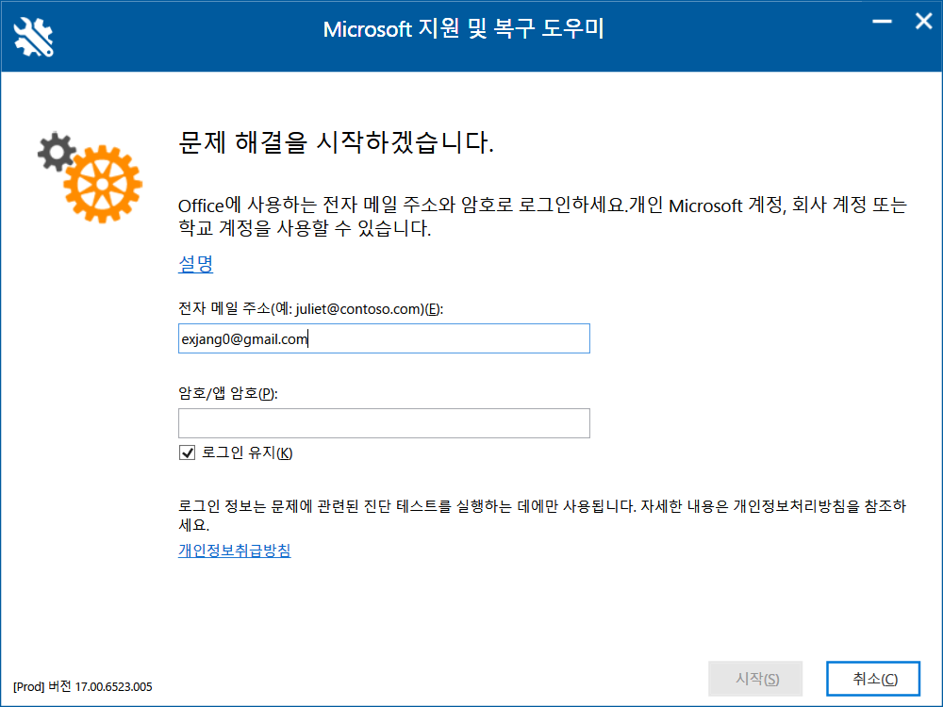Close the Microsoft 지원 및 복구 도우미 window

pos(924,22)
